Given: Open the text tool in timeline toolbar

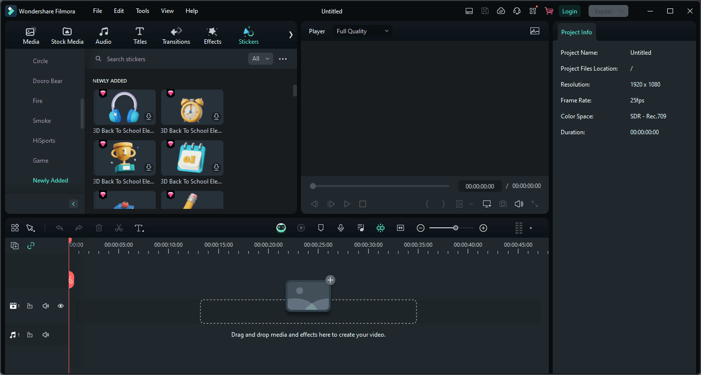Looking at the screenshot, I should point(139,228).
